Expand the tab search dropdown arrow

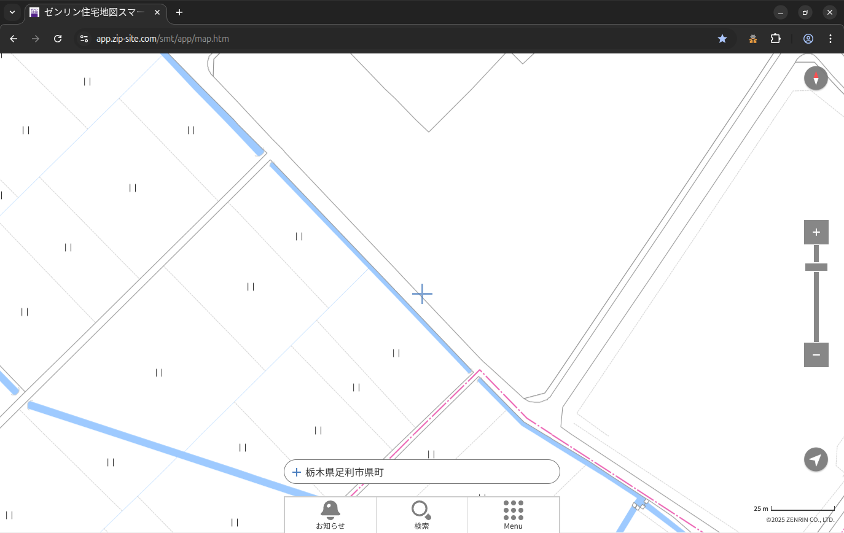12,12
